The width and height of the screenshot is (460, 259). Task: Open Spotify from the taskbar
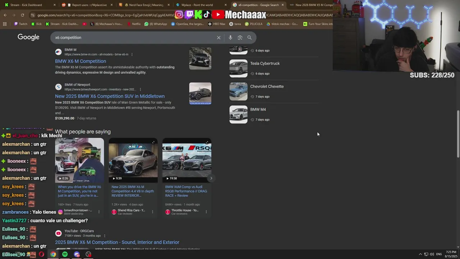pyautogui.click(x=65, y=254)
